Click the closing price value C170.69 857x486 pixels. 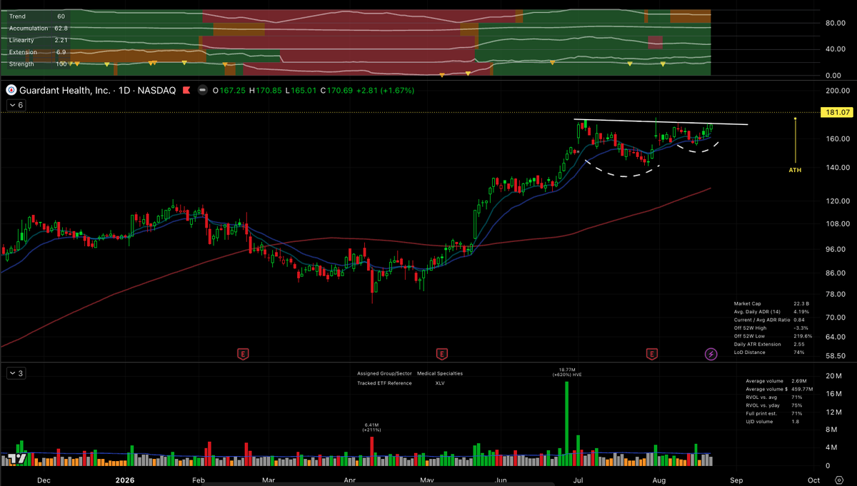coord(336,91)
